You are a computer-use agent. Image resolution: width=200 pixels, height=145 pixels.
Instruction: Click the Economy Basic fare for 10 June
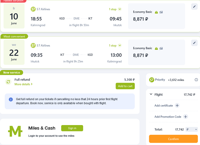pos(157,16)
